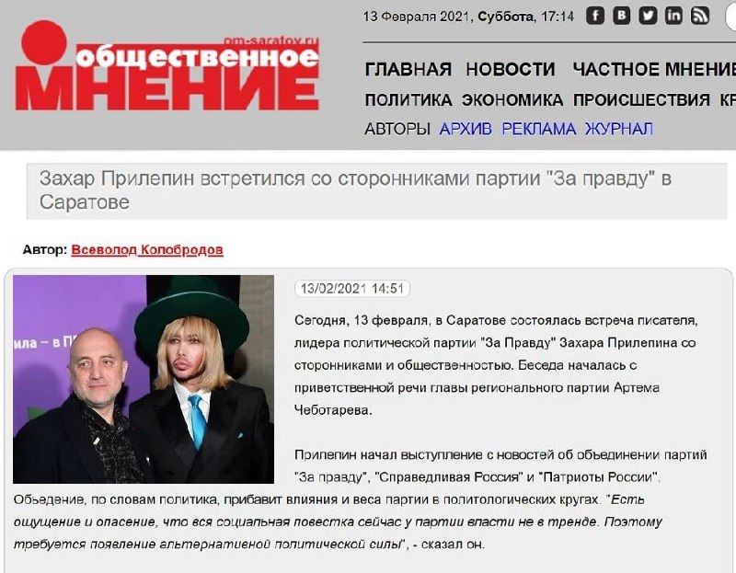Open the НОВОСТИ section

(511, 70)
